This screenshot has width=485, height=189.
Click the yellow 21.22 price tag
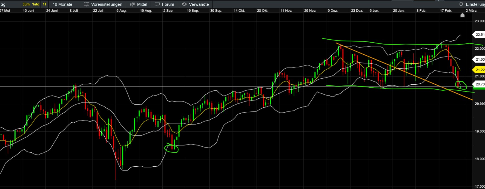[479, 70]
